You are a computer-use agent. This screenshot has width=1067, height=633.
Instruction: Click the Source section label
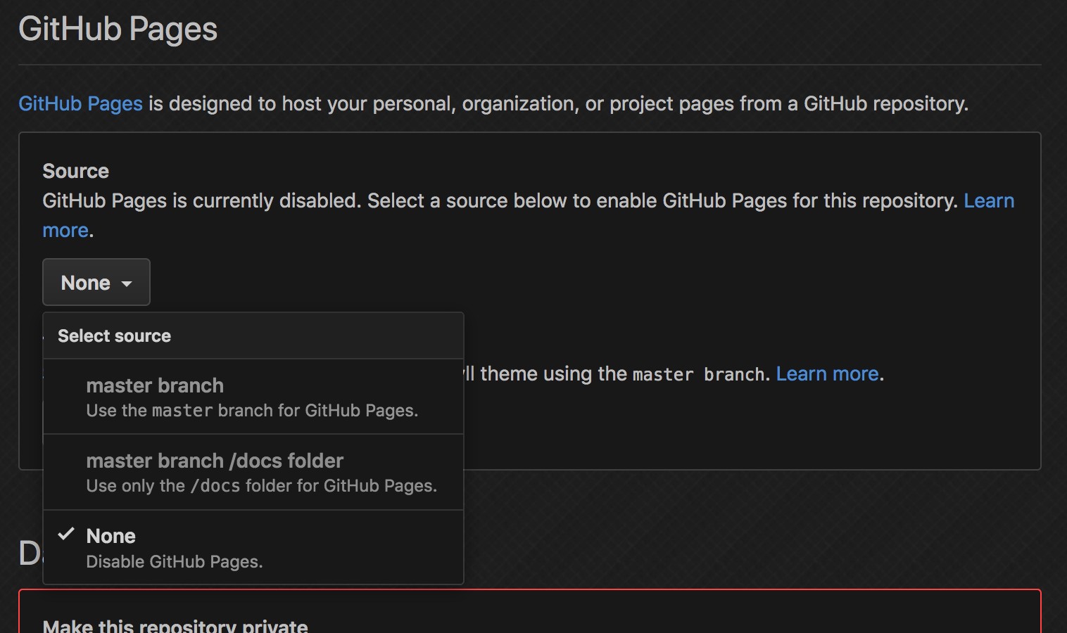(x=75, y=171)
